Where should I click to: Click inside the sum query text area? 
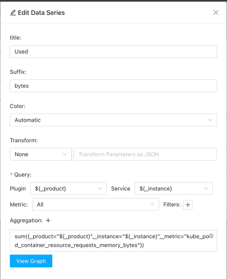pyautogui.click(x=113, y=241)
